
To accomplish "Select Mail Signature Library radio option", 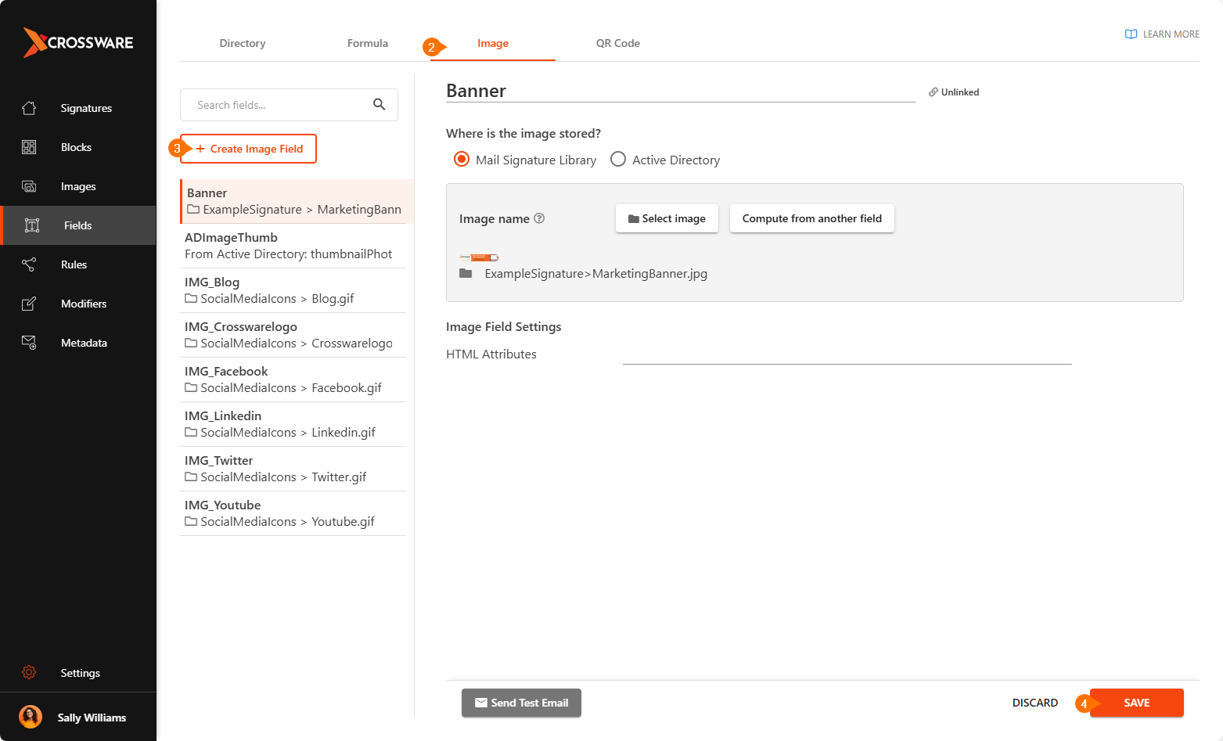I will pos(462,160).
